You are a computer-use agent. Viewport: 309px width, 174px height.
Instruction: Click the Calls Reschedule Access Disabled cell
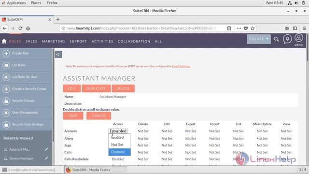[118, 159]
